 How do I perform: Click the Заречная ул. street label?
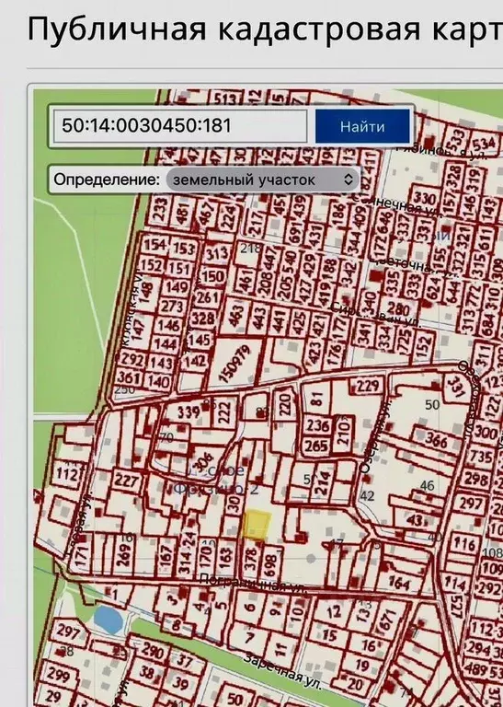[283, 672]
